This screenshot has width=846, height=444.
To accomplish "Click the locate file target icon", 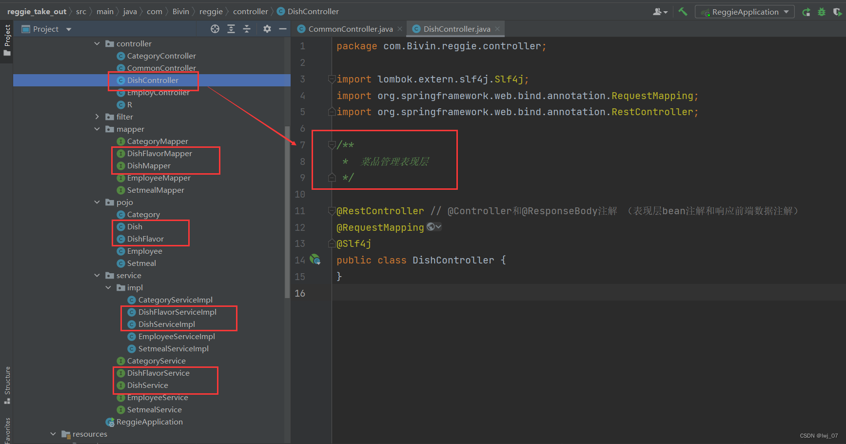I will tap(215, 29).
